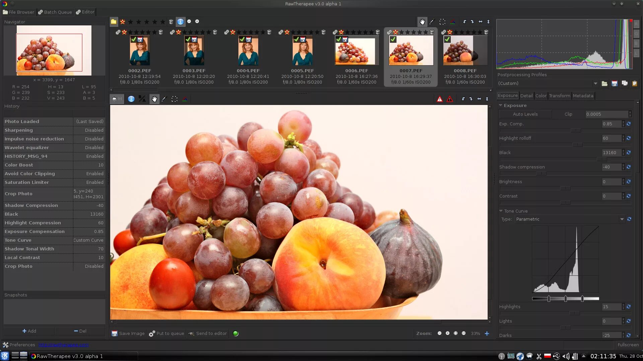Toggle red channel in histogram
This screenshot has width=643, height=361.
[636, 24]
